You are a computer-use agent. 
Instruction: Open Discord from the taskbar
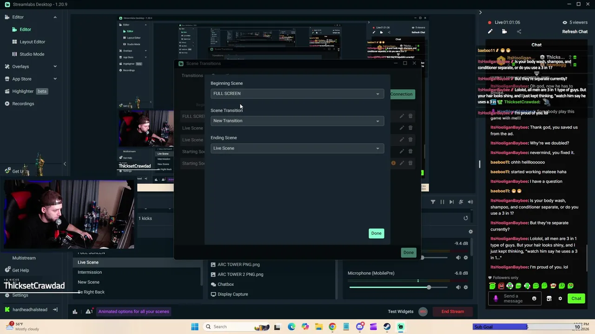point(359,327)
